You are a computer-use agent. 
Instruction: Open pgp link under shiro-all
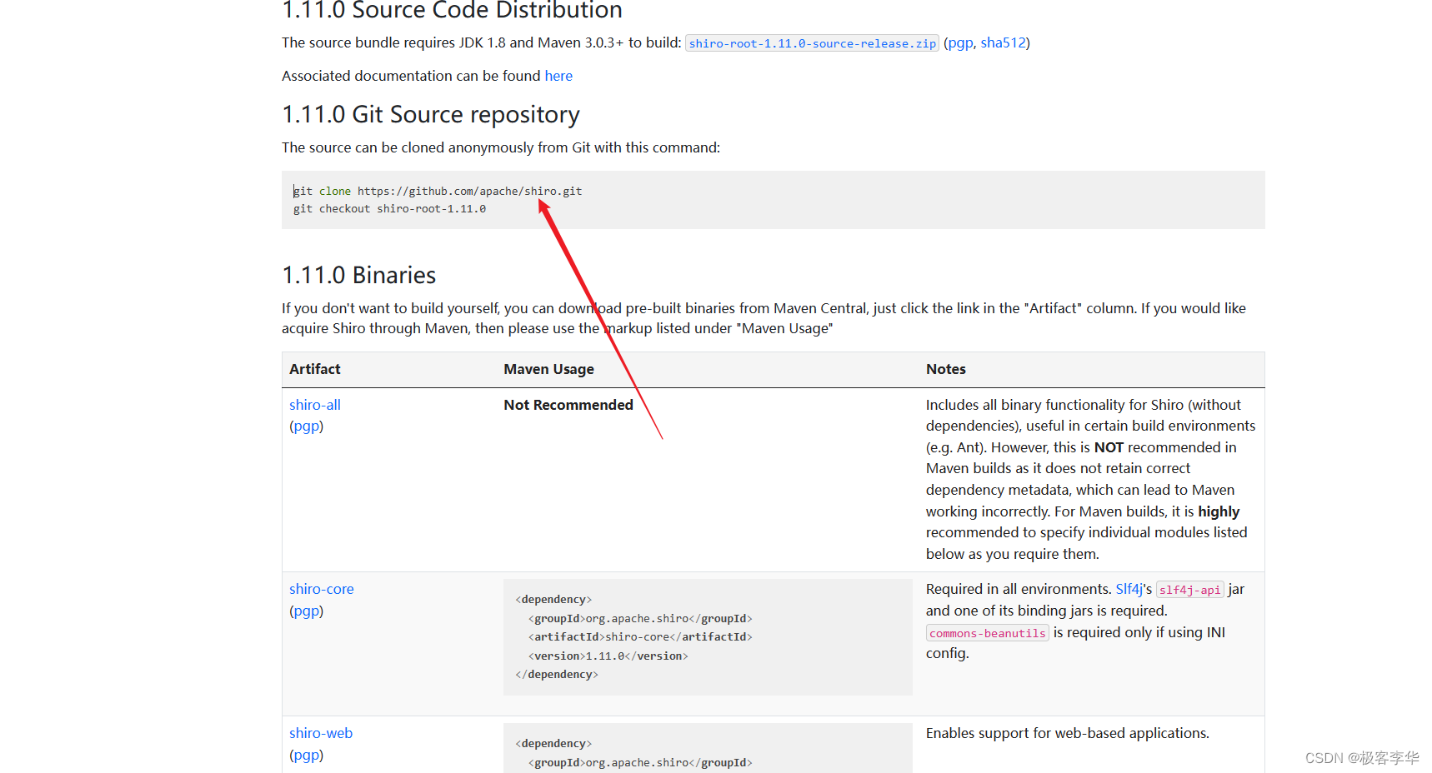click(307, 426)
